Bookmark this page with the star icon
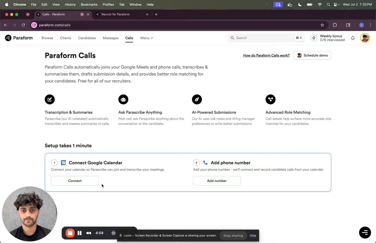Image resolution: width=376 pixels, height=243 pixels. [x=322, y=25]
